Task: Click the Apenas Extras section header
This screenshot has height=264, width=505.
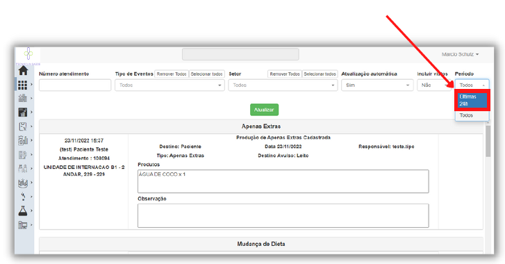Action: (x=261, y=126)
